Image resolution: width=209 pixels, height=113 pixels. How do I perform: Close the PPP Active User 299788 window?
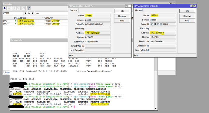click(x=195, y=6)
